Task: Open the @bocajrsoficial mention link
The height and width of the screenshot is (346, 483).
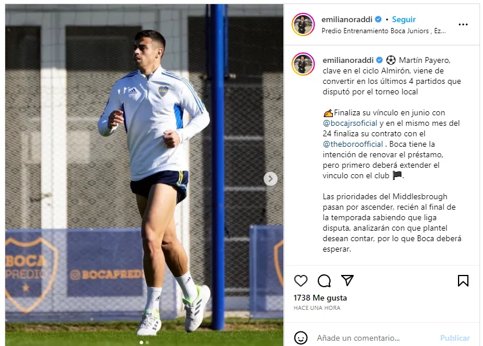Action: click(x=350, y=123)
